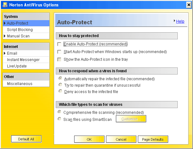Choose Scan files using SmartScan
Image resolution: width=193 pixels, height=149 pixels.
click(x=59, y=119)
